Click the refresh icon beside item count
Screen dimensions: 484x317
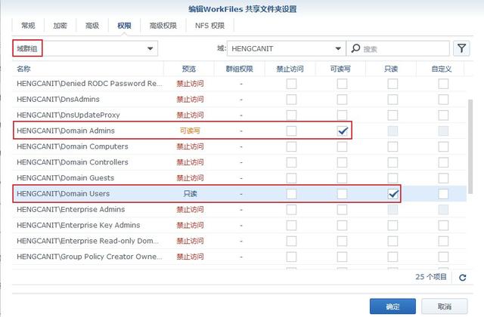coord(462,278)
